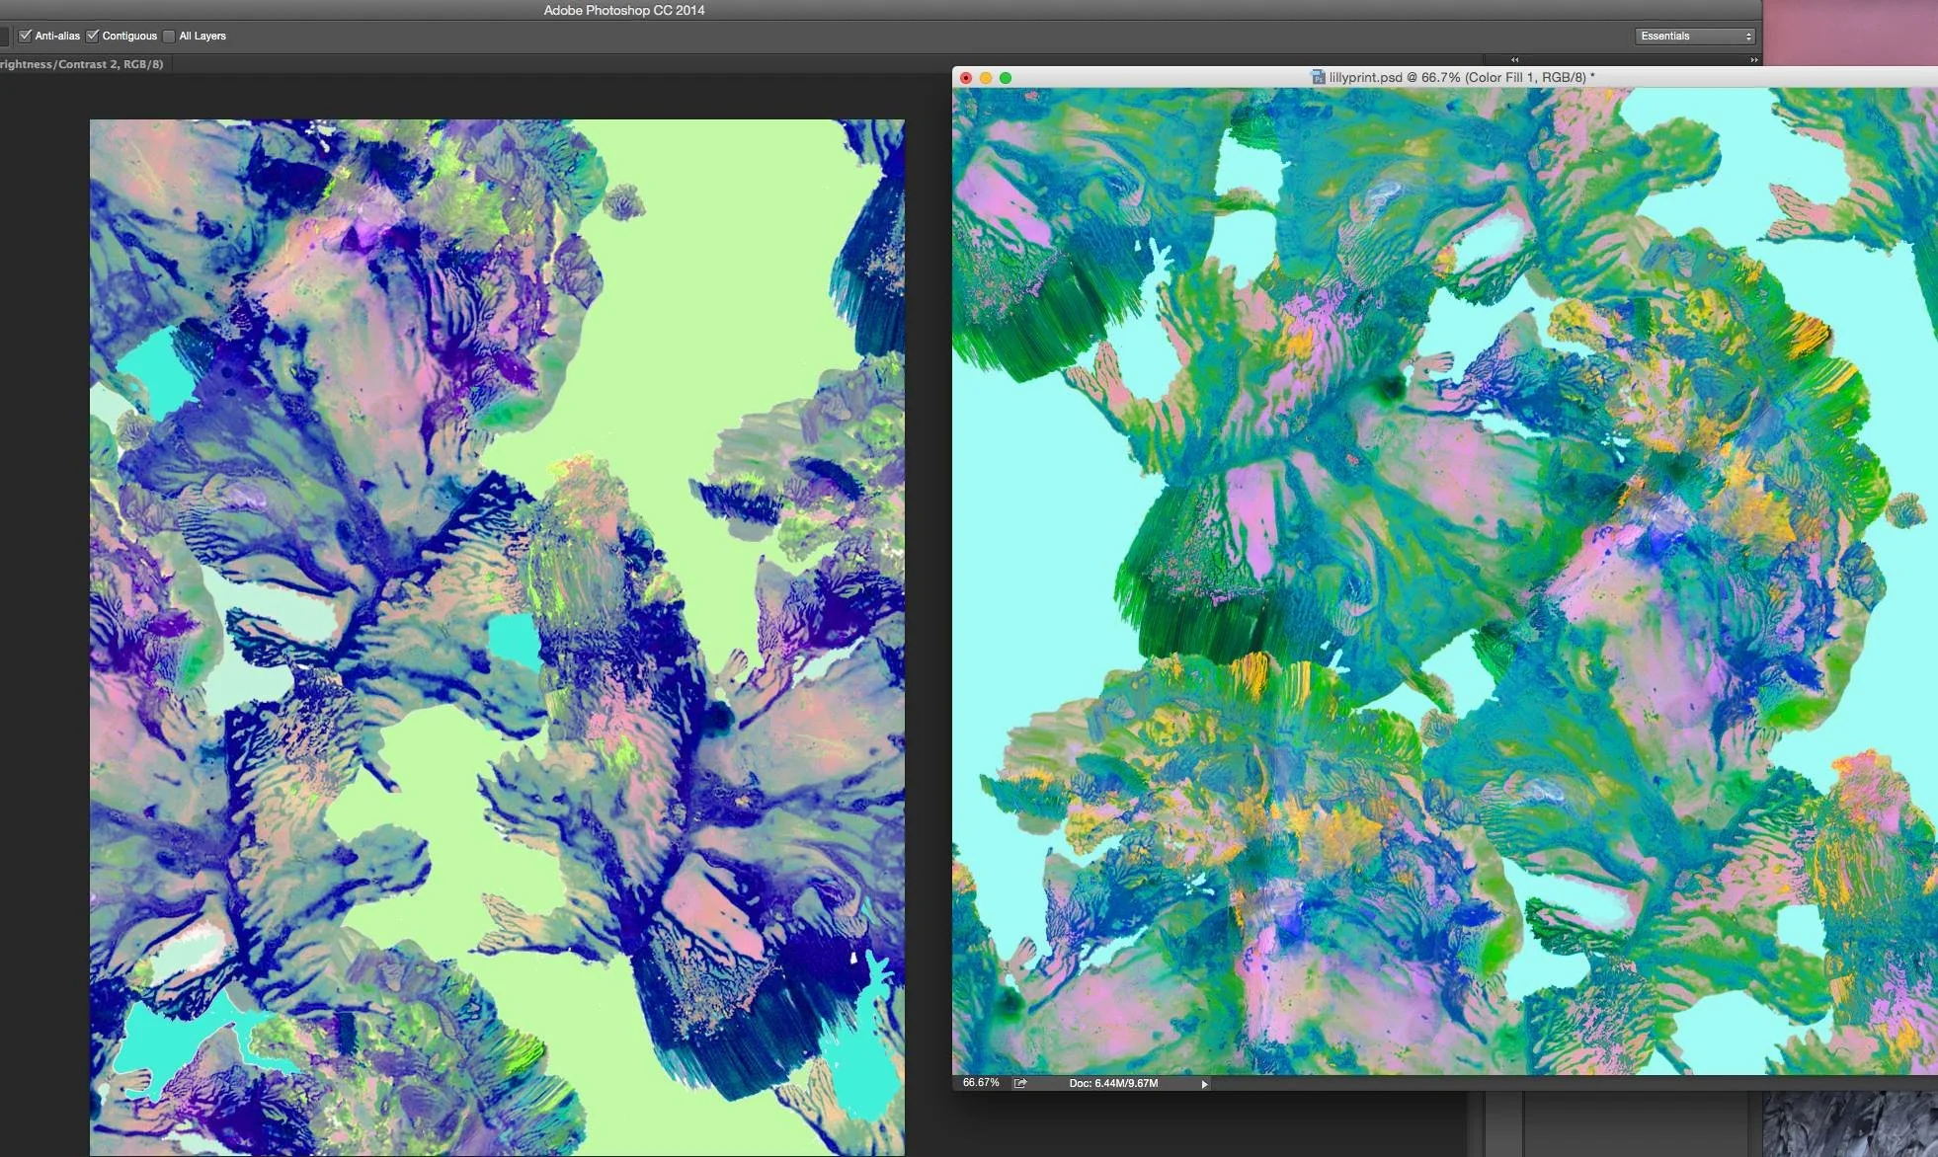1938x1157 pixels.
Task: Open the Essentials workspace dropdown
Action: coord(1695,36)
